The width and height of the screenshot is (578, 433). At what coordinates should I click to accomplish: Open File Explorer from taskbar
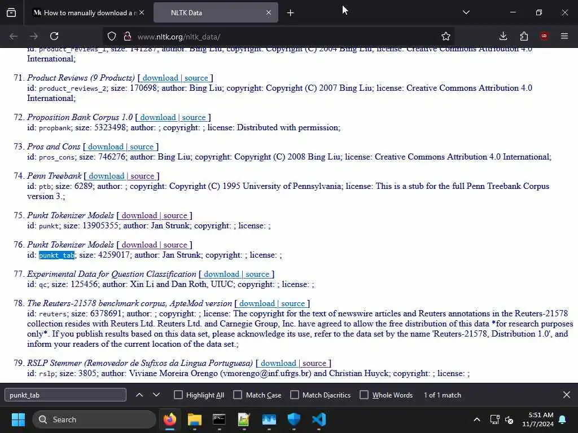pyautogui.click(x=195, y=419)
